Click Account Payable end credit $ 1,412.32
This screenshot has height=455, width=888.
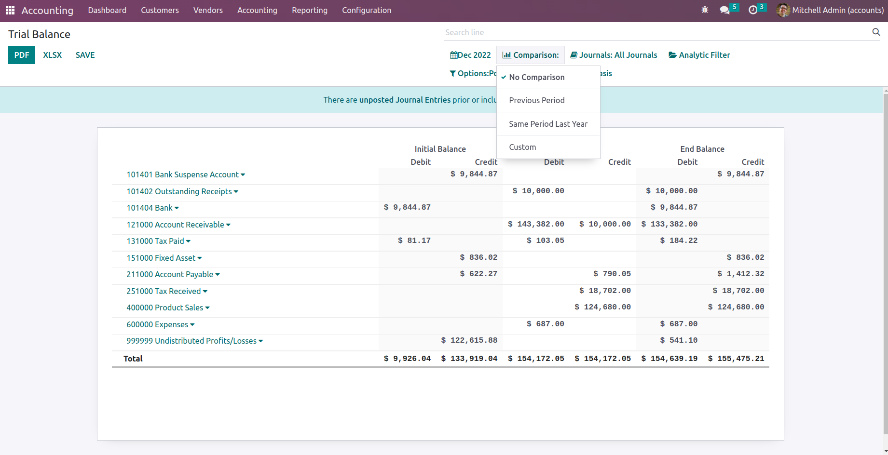741,274
